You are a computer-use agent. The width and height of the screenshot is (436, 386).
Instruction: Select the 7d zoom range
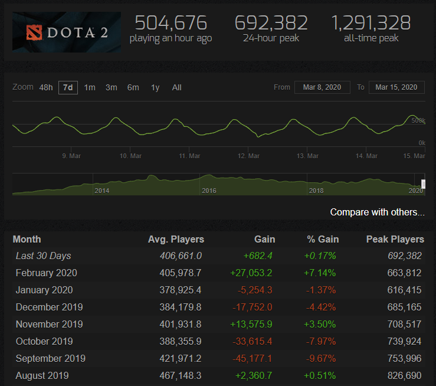[x=68, y=87]
